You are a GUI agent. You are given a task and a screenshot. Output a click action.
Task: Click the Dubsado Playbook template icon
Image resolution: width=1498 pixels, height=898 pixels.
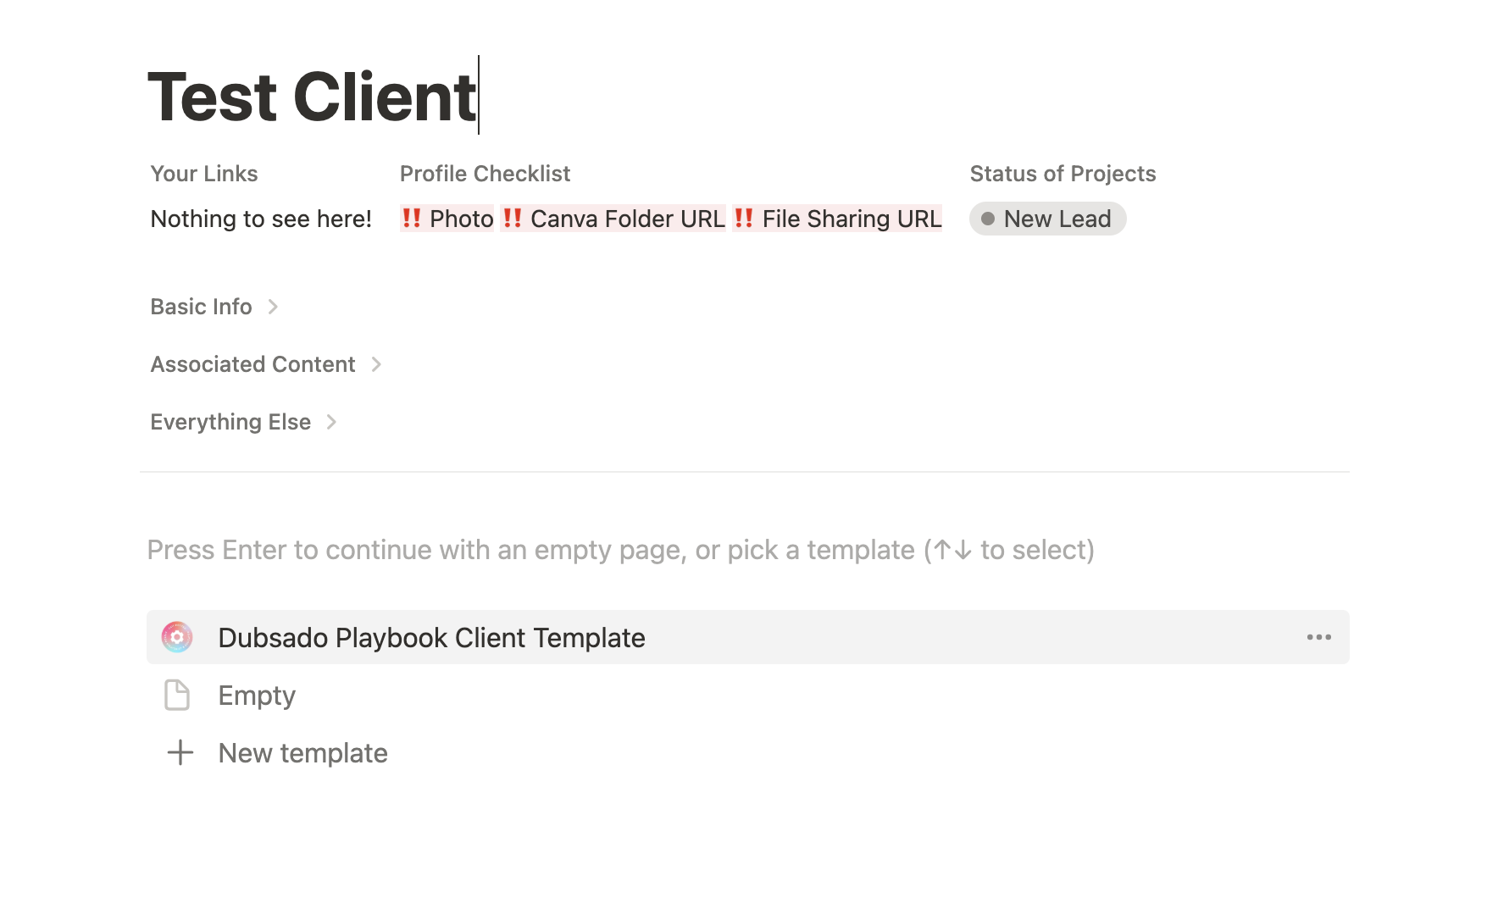177,637
